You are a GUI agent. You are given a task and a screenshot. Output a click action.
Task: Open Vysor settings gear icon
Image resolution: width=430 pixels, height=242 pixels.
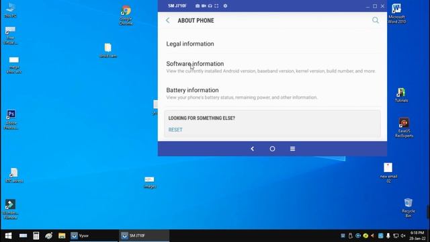[x=225, y=6]
